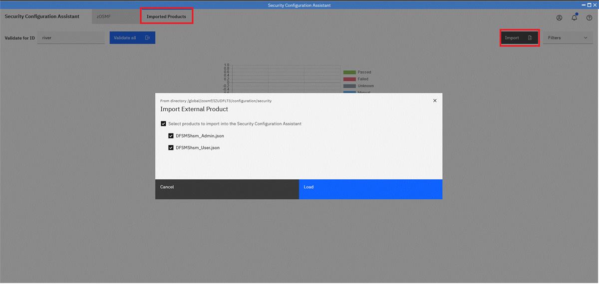This screenshot has height=284, width=599.
Task: Click the Failed legend red swatch
Action: pyautogui.click(x=349, y=79)
